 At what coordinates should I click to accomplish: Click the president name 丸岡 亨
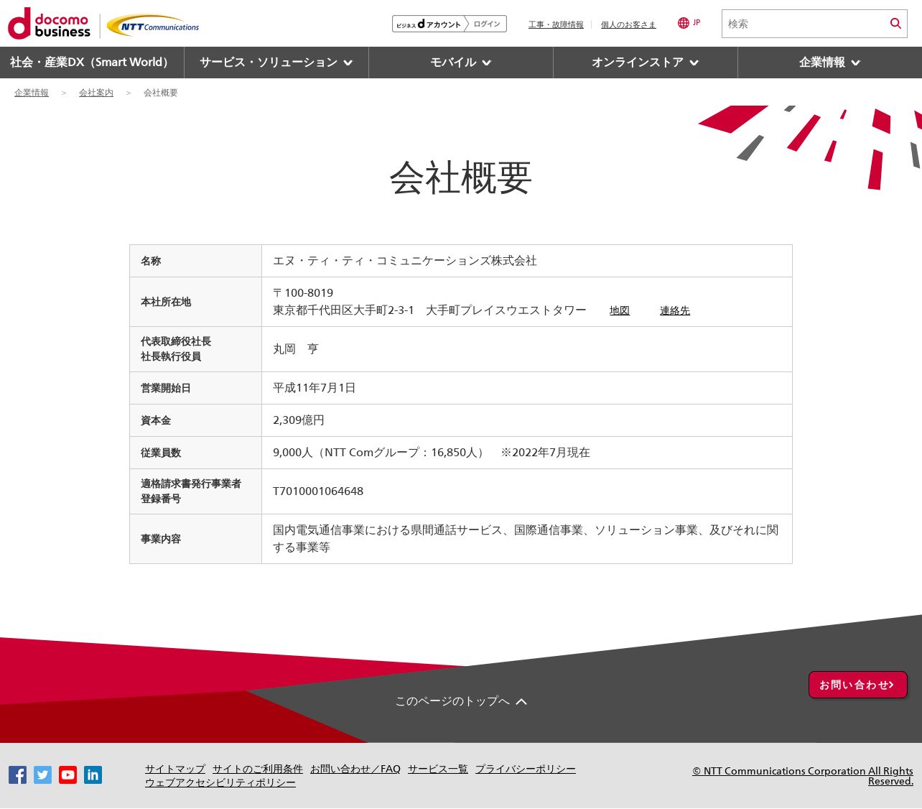[296, 349]
